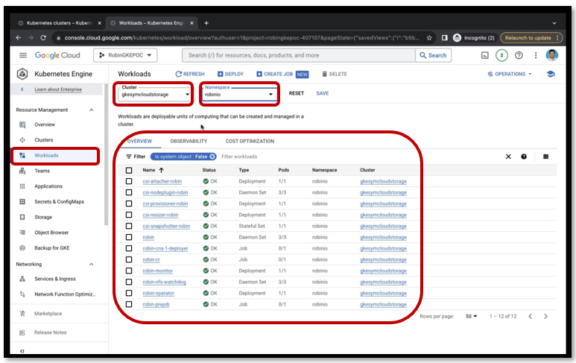The image size is (576, 363).
Task: Check the csi-provisioner-robin row checkbox
Action: click(129, 203)
